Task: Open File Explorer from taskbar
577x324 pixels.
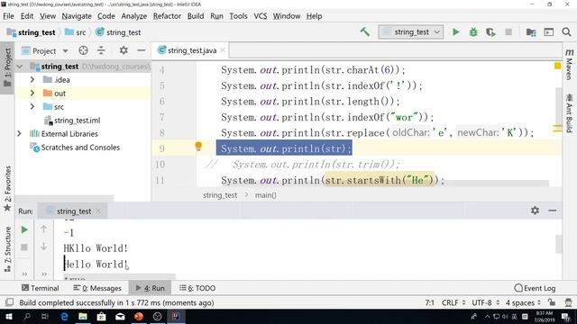Action: (83, 316)
